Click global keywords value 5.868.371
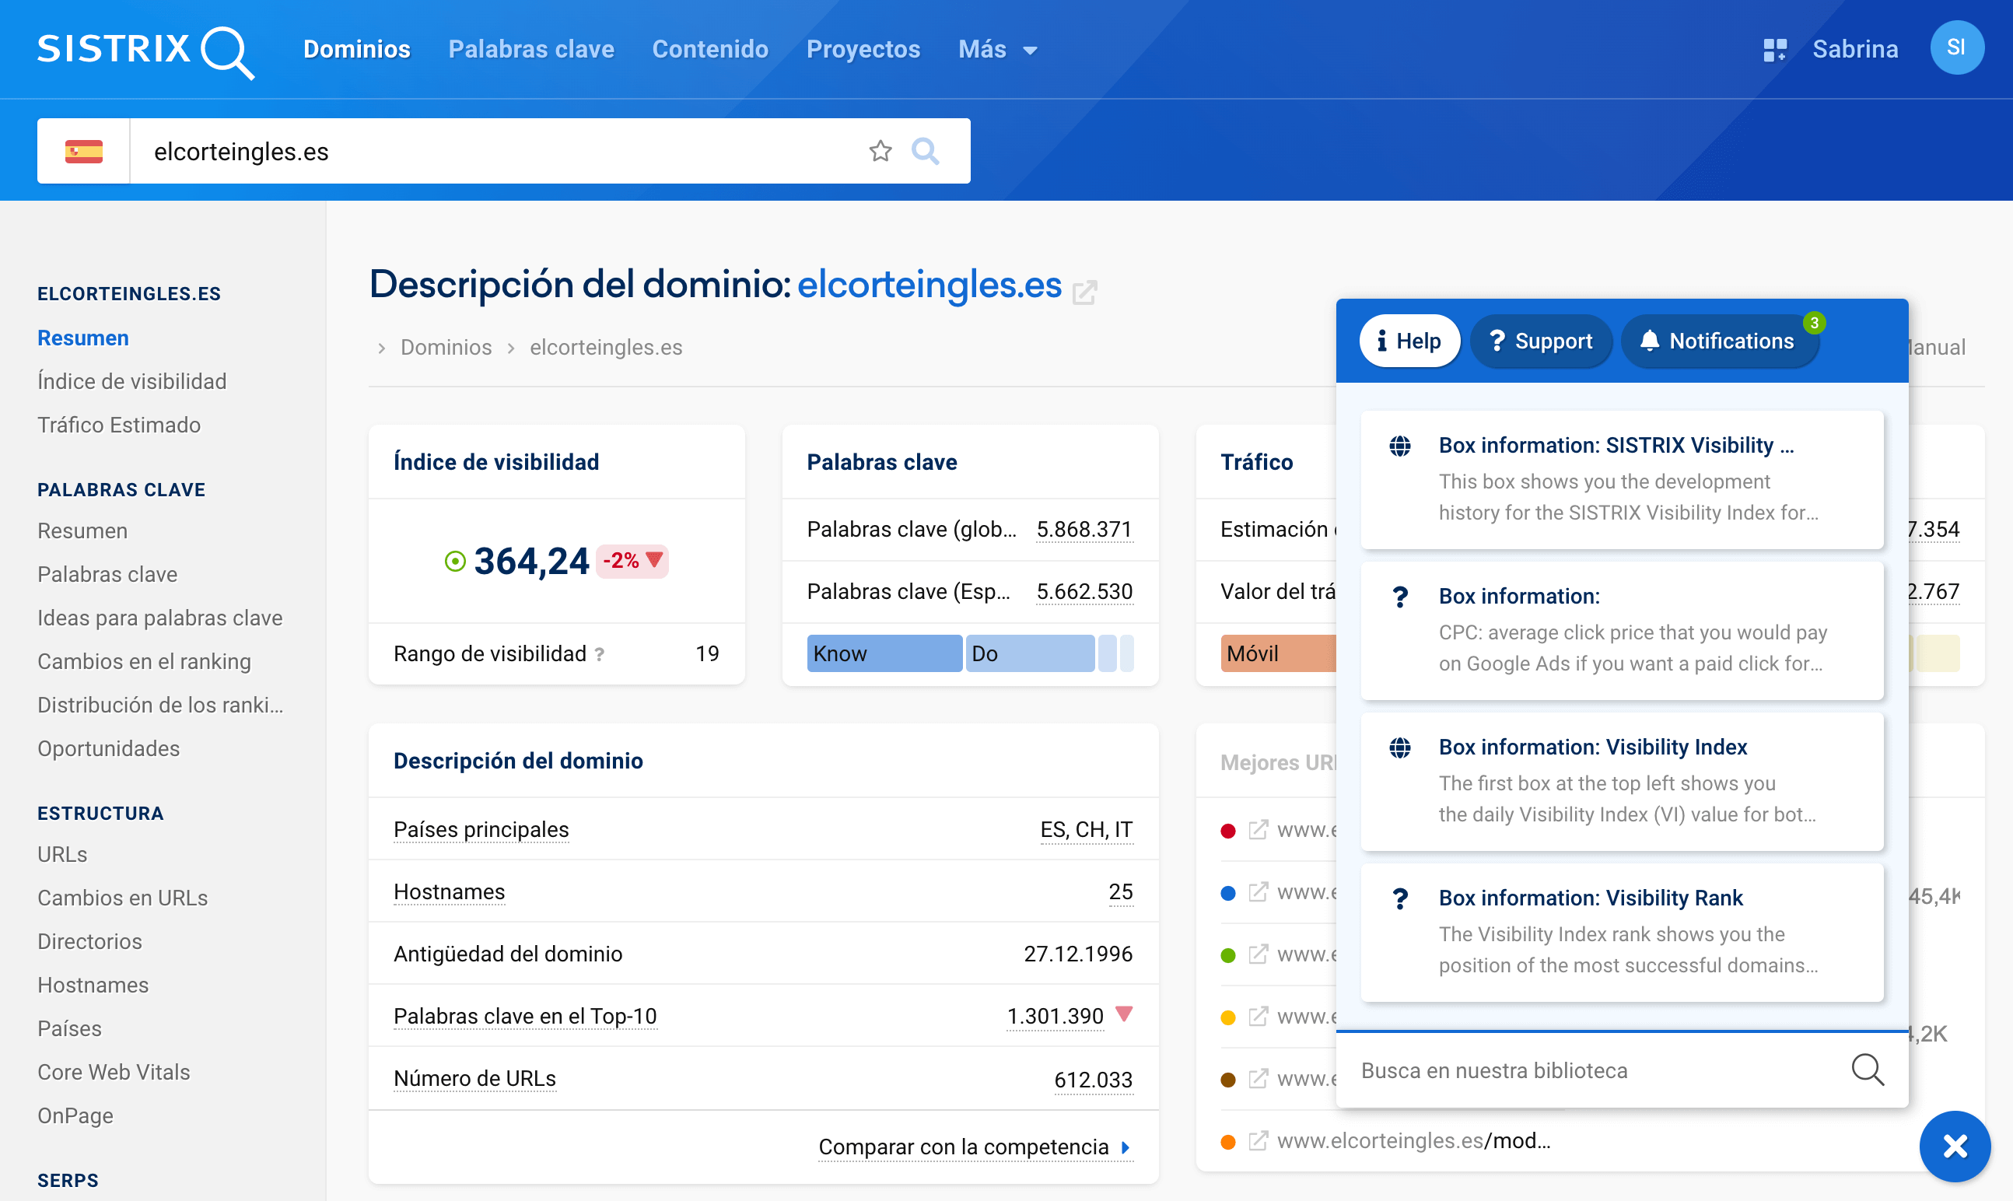Image resolution: width=2013 pixels, height=1201 pixels. point(1084,529)
